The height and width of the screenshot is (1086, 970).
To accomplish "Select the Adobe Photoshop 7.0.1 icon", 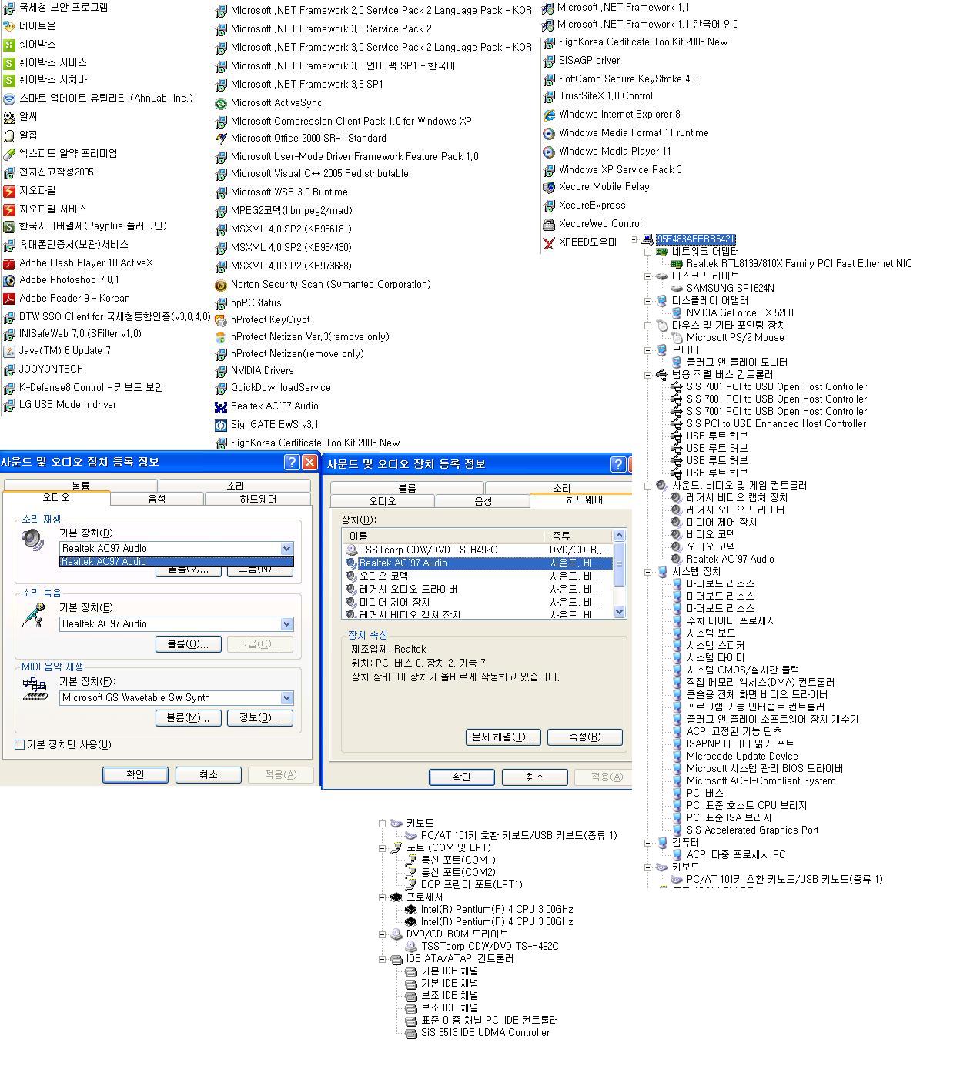I will pyautogui.click(x=9, y=280).
